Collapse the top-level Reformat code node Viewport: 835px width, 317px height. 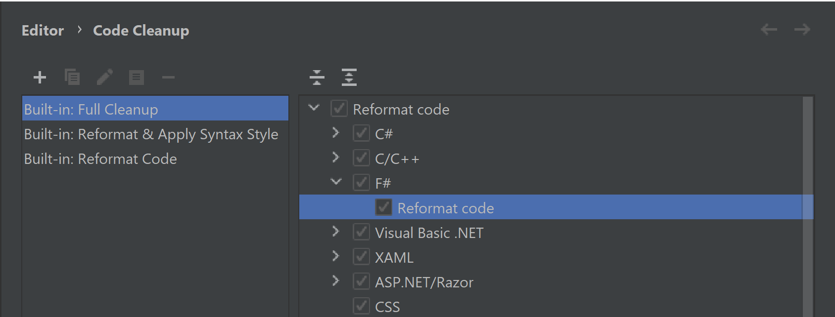coord(314,108)
